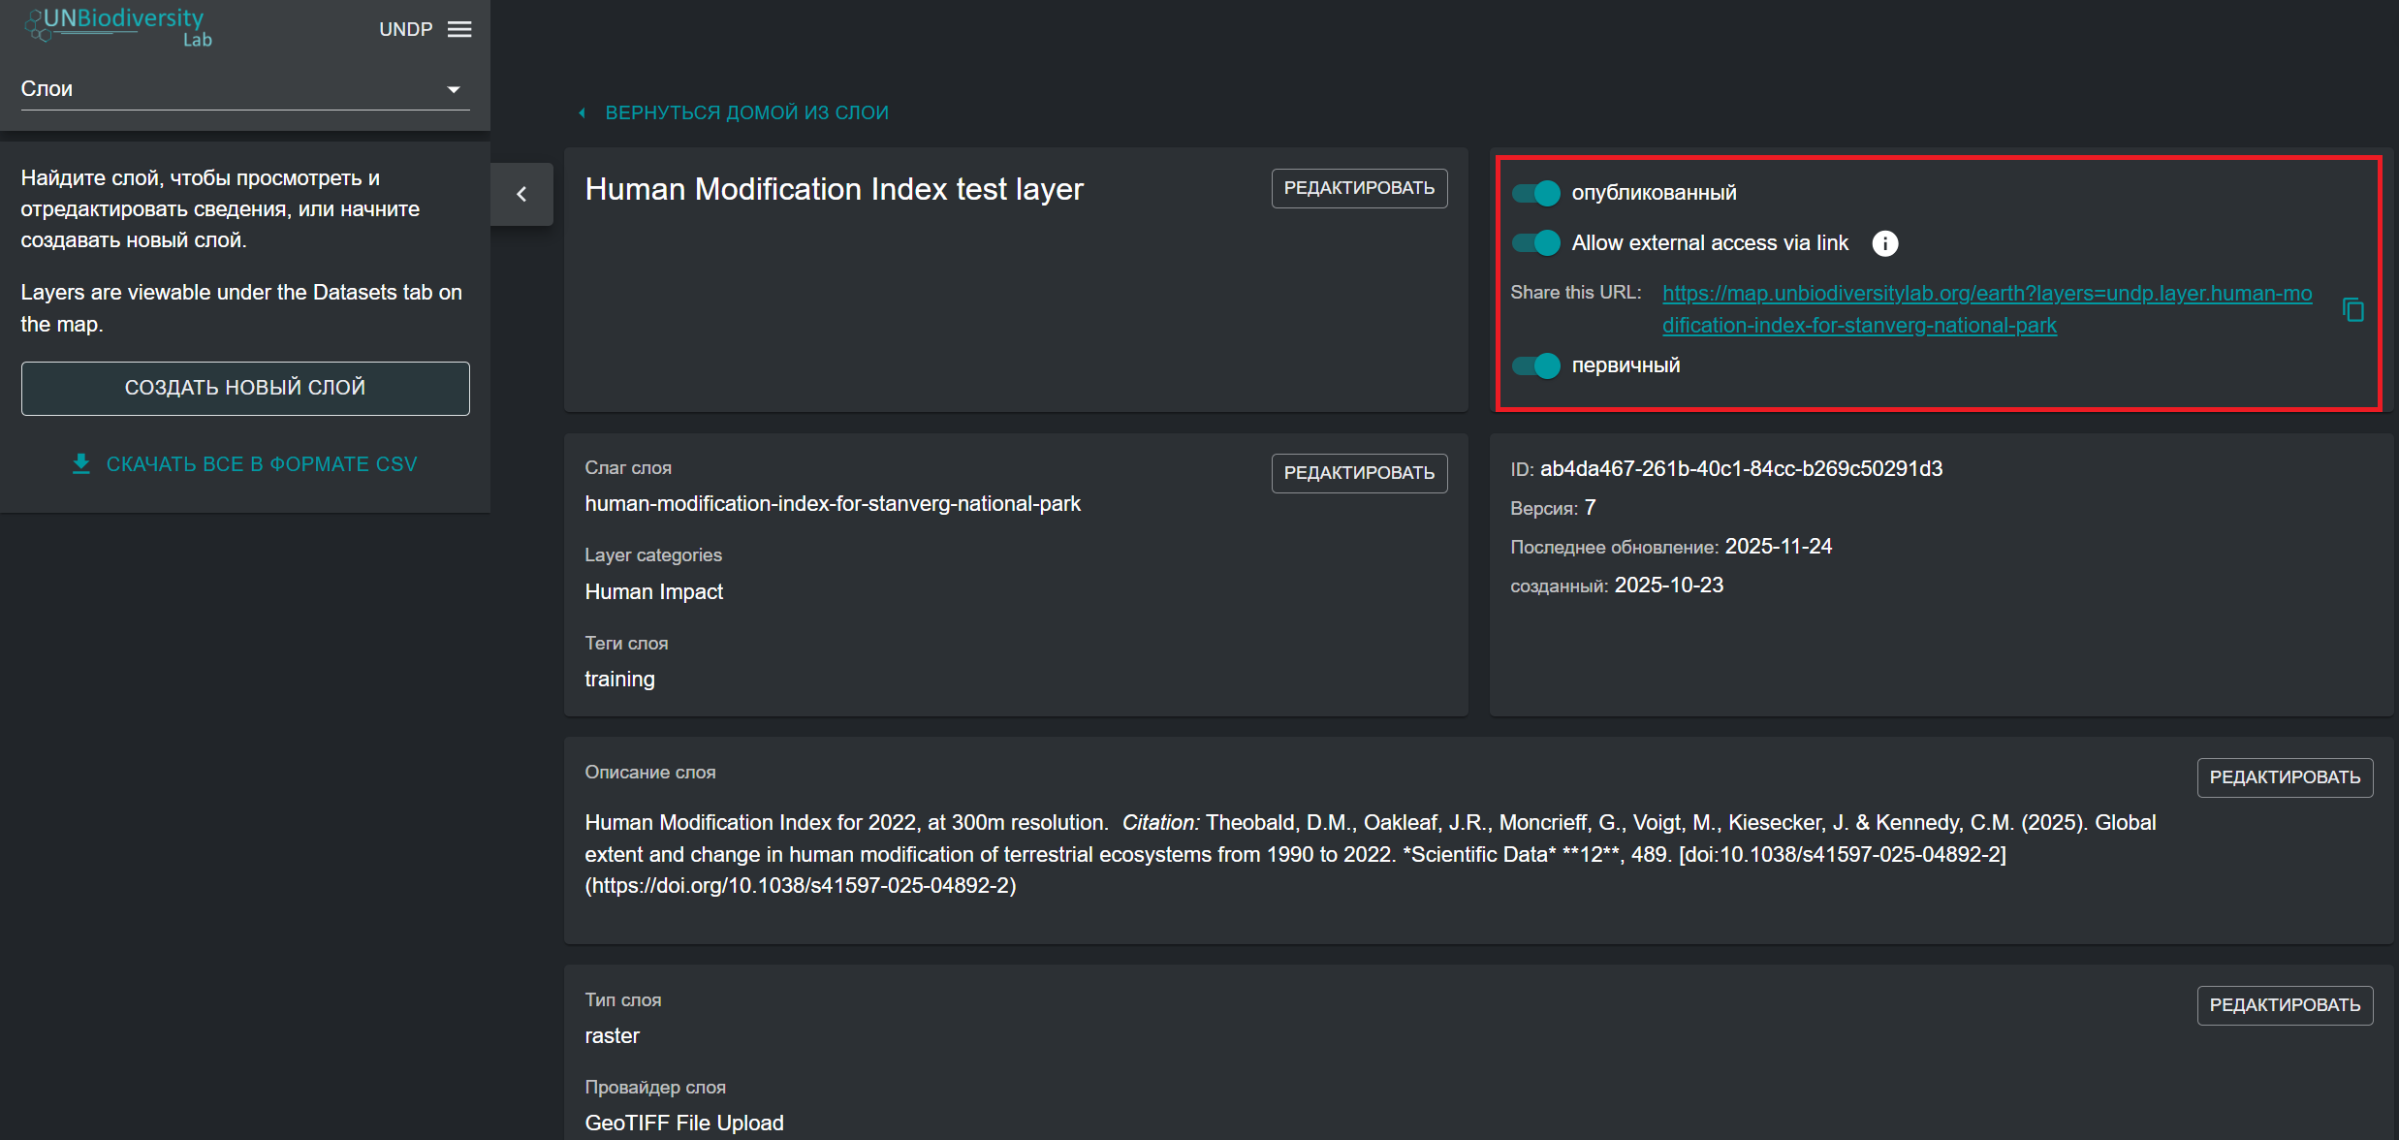Open the hamburger menu next to UNDP
The width and height of the screenshot is (2399, 1140).
[459, 29]
